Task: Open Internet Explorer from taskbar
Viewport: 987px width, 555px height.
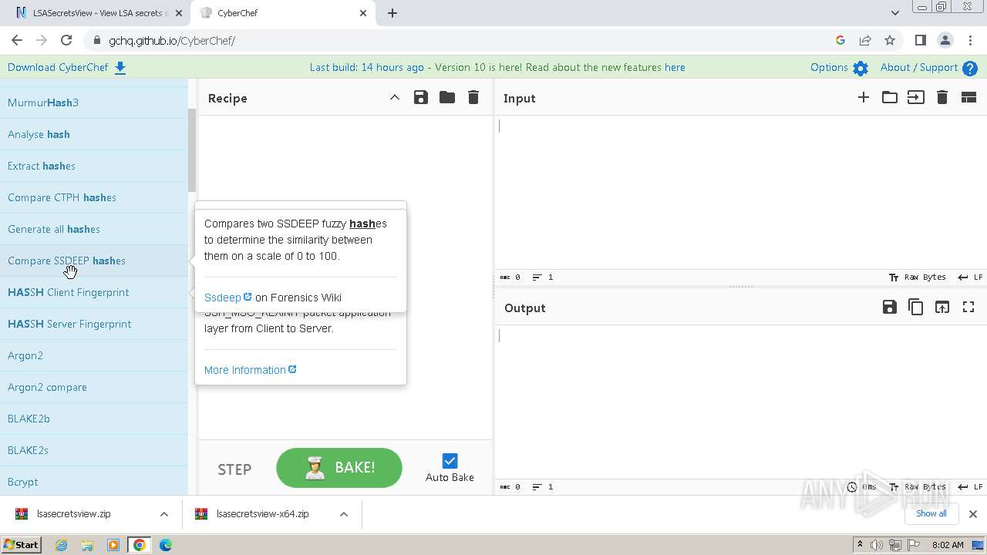Action: pos(61,545)
